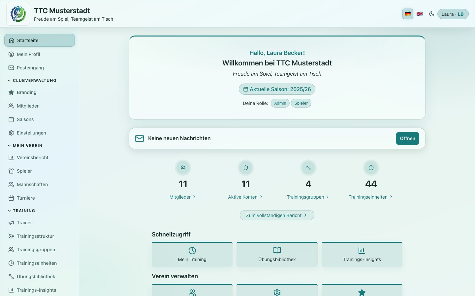Follow the Mitglieder stat link
This screenshot has height=296, width=475.
click(x=183, y=197)
